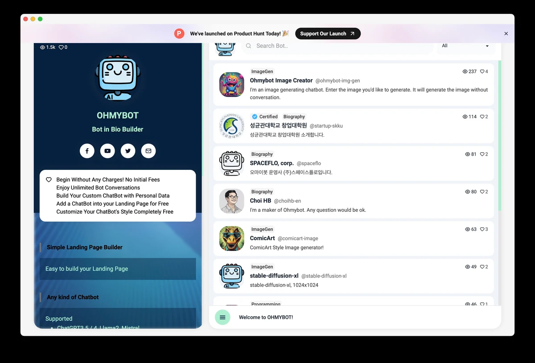Open the Ohmybot Image Creator bot title
Image resolution: width=535 pixels, height=363 pixels.
[281, 81]
